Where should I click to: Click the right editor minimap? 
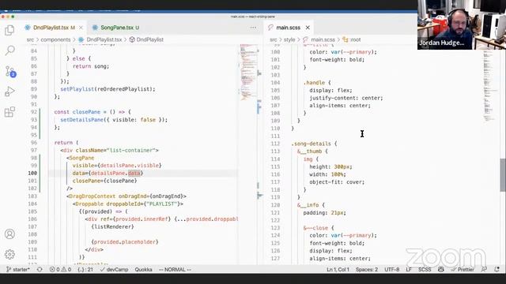tap(490, 85)
